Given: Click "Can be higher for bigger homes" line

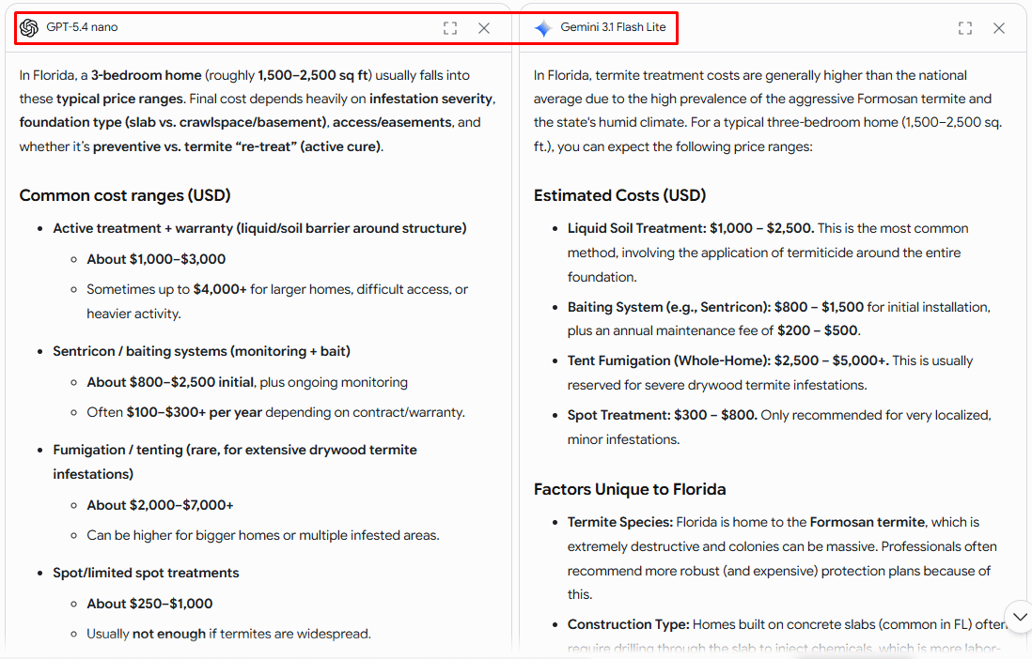Looking at the screenshot, I should pos(263,535).
